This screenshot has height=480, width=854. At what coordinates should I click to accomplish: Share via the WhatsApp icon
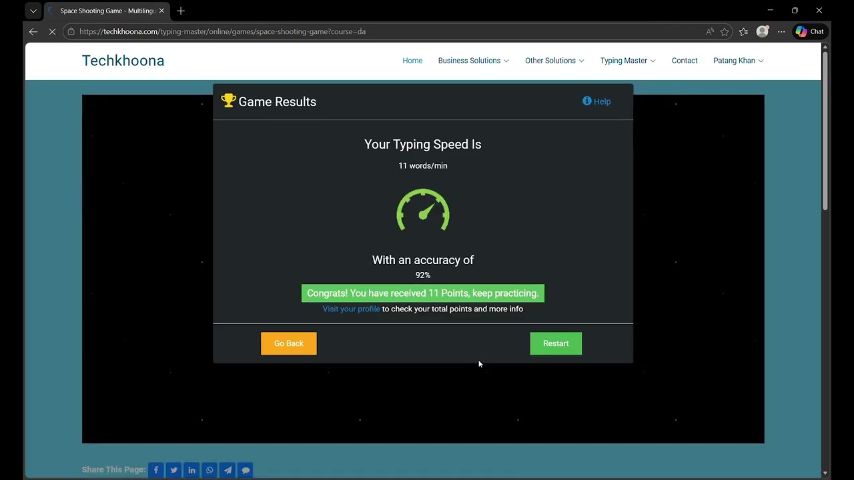point(209,470)
